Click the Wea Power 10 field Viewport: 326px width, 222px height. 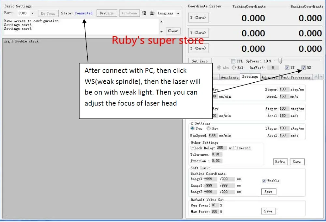coord(215,205)
